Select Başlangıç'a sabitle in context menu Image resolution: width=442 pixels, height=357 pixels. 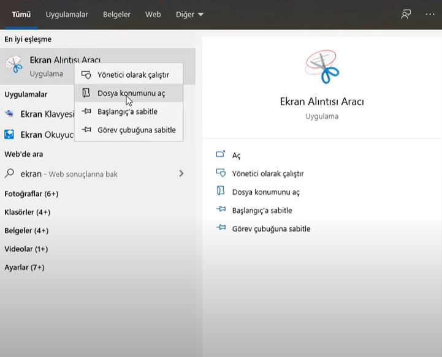click(129, 111)
